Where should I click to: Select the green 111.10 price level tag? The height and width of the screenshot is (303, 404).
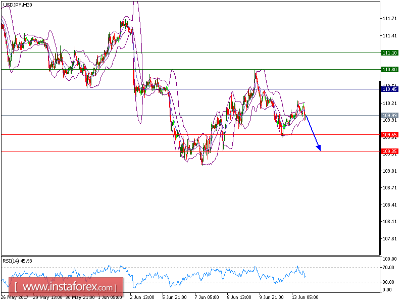coord(389,53)
